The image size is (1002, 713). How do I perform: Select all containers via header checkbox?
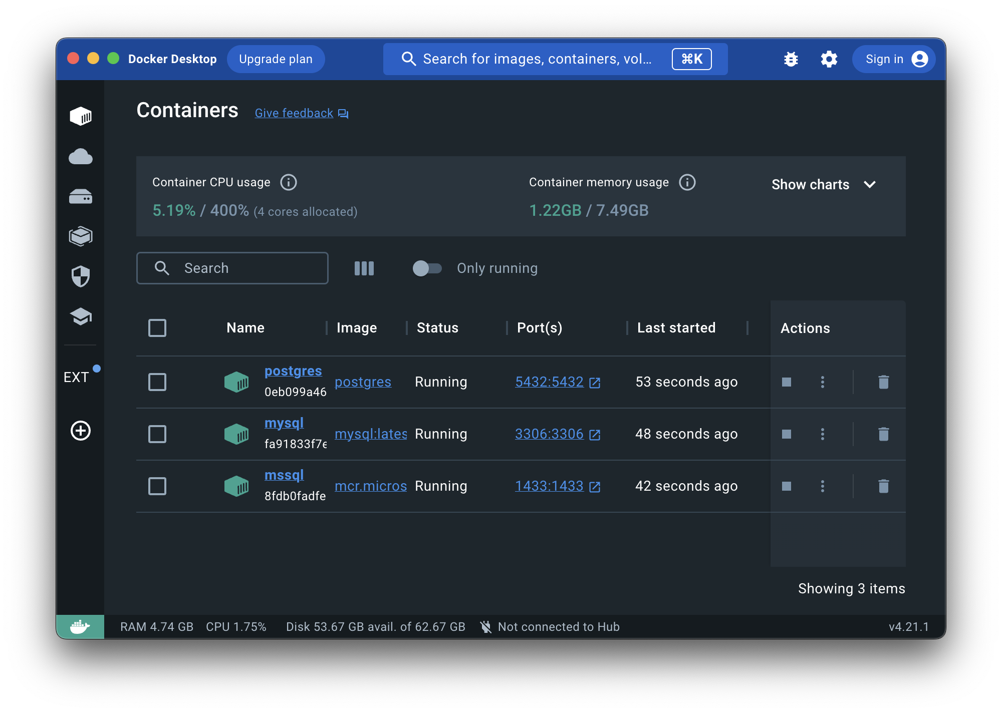[x=157, y=328]
